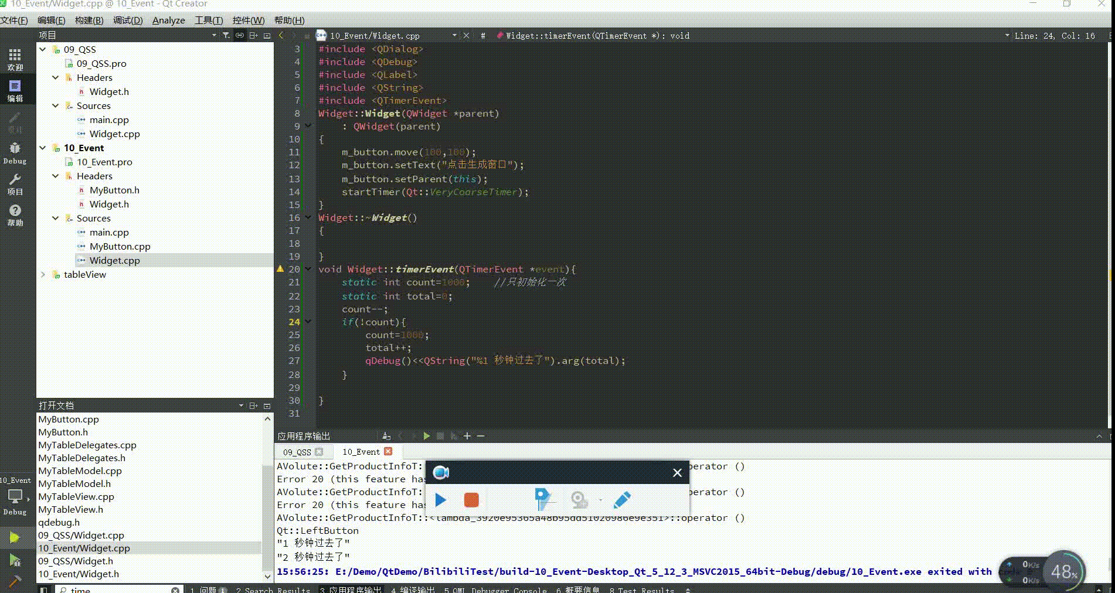This screenshot has width=1115, height=593.
Task: Open the 文件(F) menu
Action: (x=14, y=21)
